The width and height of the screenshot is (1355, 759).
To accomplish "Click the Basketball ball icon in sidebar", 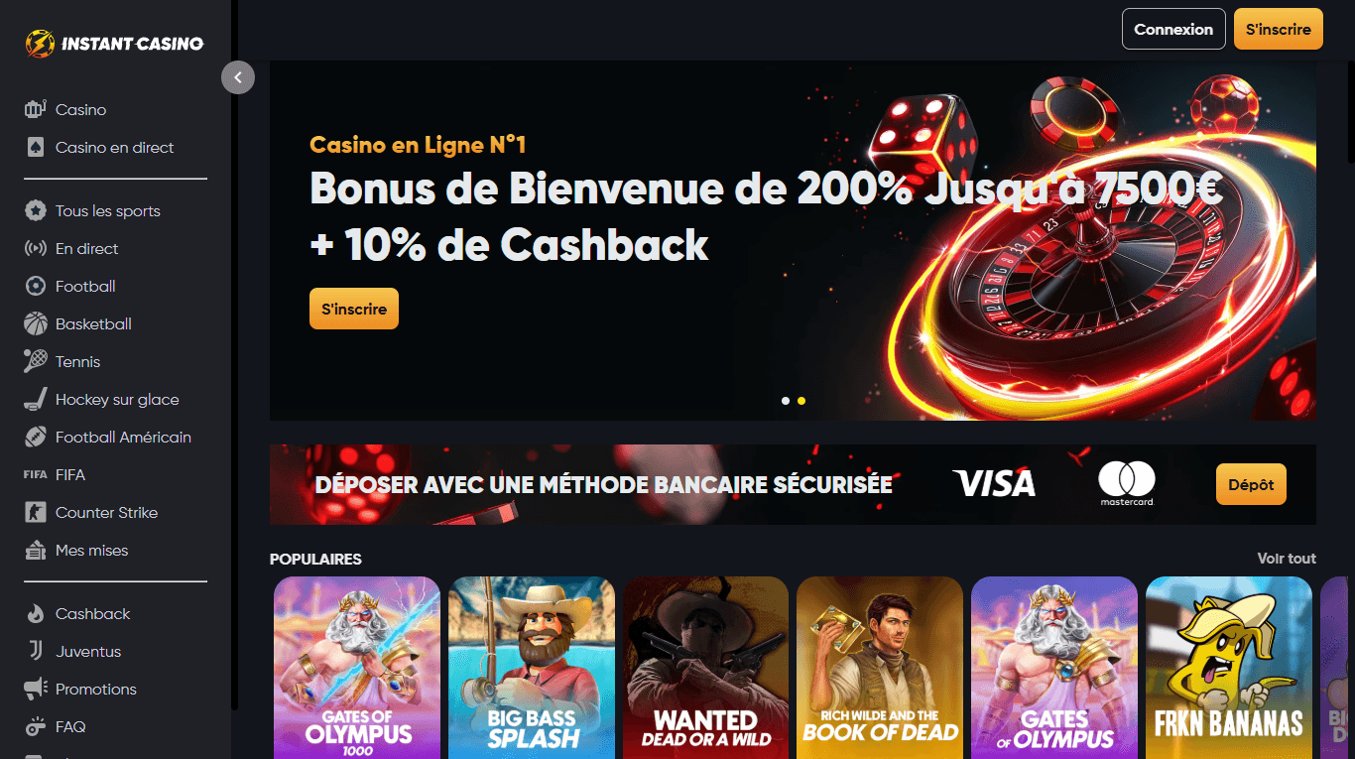I will point(36,323).
